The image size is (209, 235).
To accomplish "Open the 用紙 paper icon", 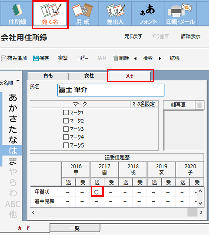I will coord(83,13).
